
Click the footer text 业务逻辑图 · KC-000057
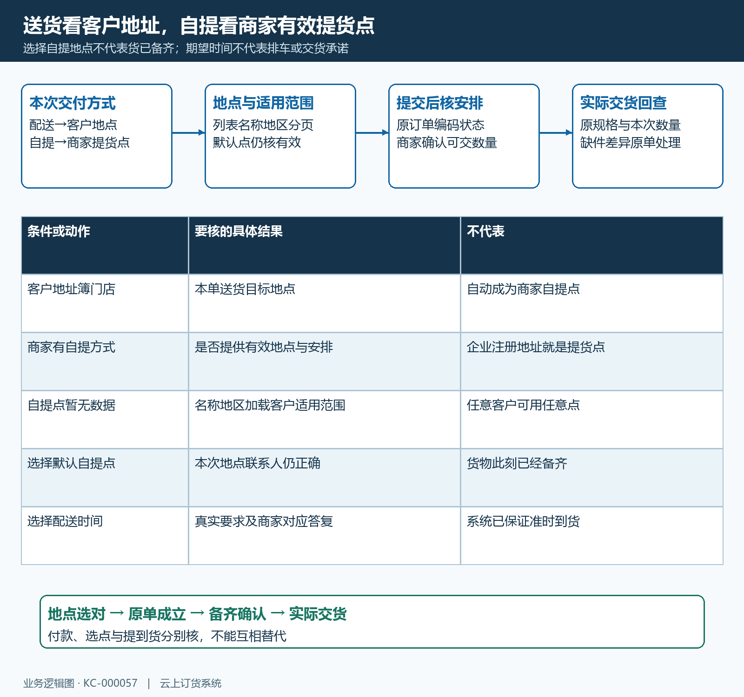(x=80, y=683)
